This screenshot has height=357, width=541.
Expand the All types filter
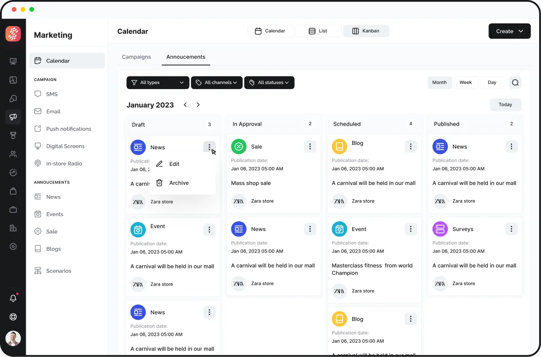click(158, 83)
